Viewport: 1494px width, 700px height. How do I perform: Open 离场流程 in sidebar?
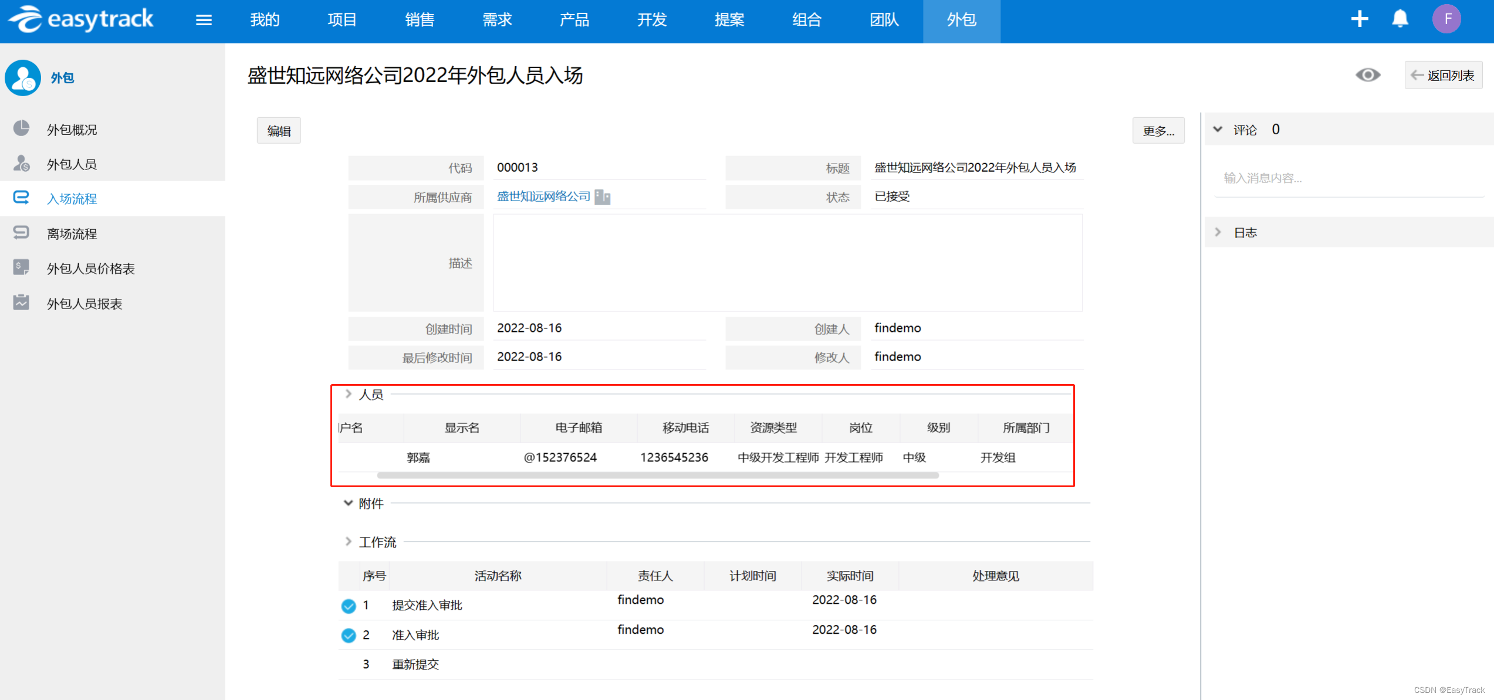click(72, 234)
